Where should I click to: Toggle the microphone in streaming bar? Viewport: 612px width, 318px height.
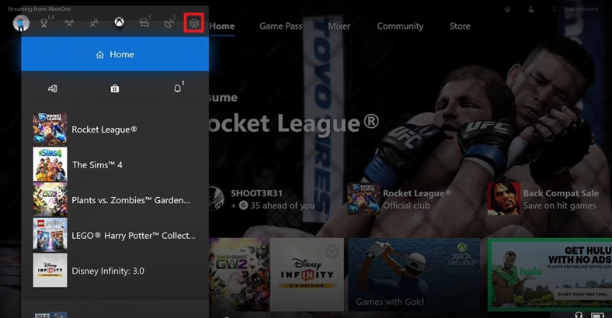click(530, 9)
